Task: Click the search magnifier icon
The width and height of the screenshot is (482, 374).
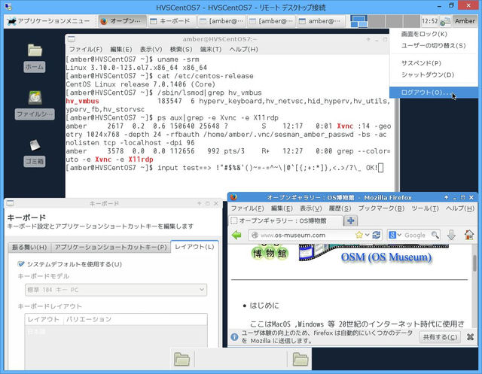Action: pos(435,236)
